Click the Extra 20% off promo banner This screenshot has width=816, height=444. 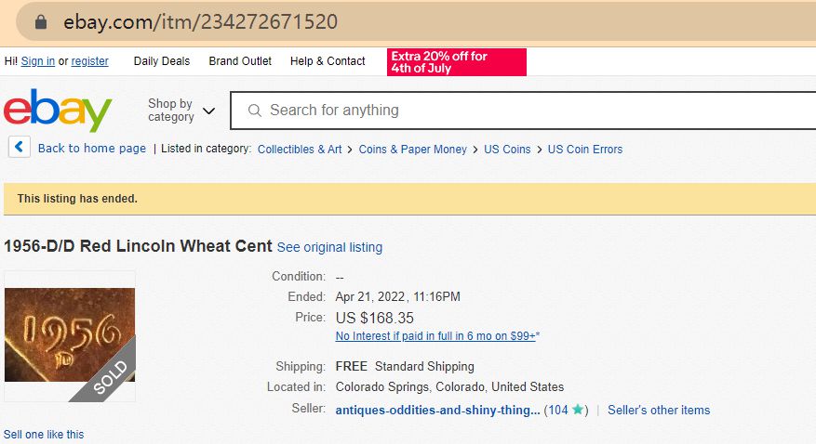457,62
